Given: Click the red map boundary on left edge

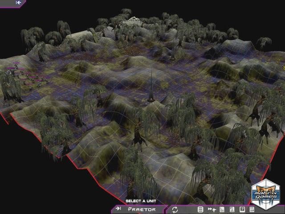Looking at the screenshot, I should pos(5,117).
